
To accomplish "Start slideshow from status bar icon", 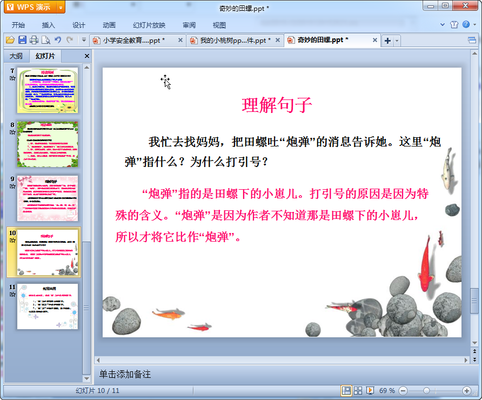I will pyautogui.click(x=370, y=391).
